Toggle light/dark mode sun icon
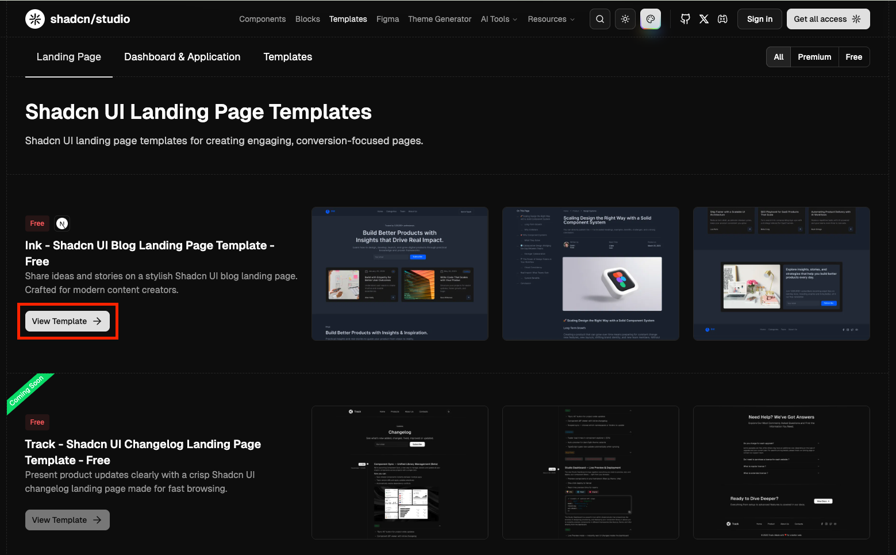Screen dimensions: 896x555 click(625, 19)
